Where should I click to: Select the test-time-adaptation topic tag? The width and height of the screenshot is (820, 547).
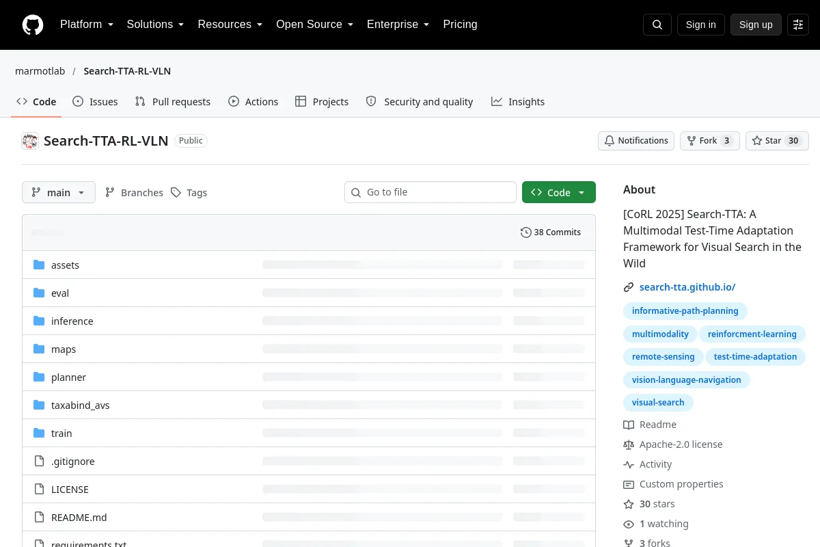pos(755,357)
